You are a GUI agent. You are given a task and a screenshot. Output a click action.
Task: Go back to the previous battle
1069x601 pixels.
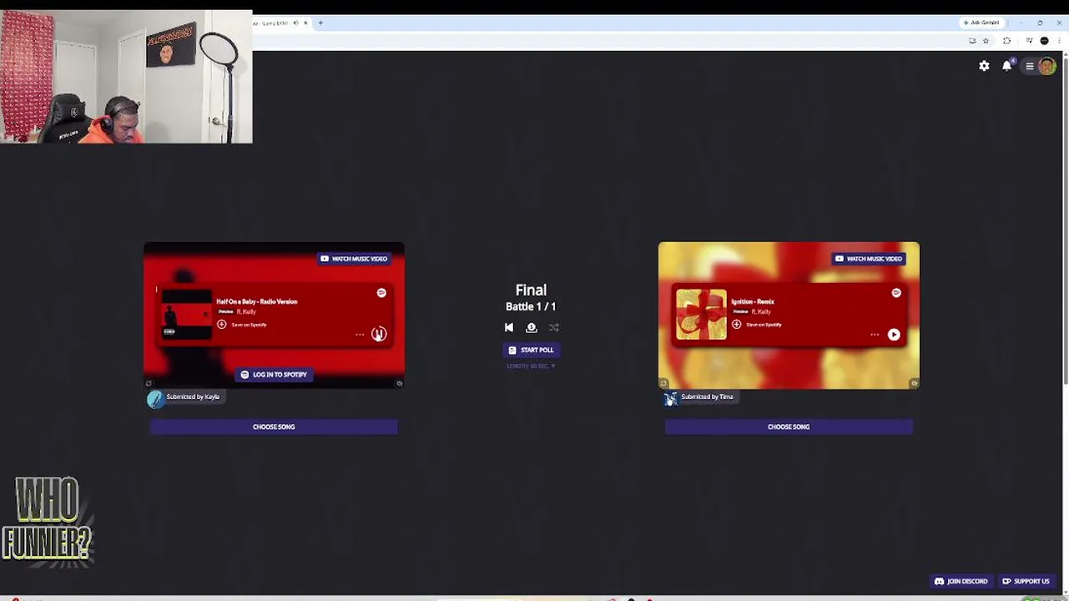(x=509, y=327)
